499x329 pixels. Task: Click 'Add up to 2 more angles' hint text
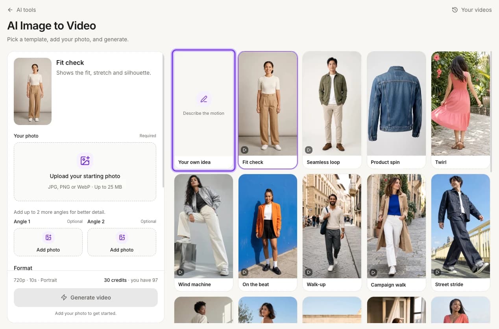tap(59, 212)
